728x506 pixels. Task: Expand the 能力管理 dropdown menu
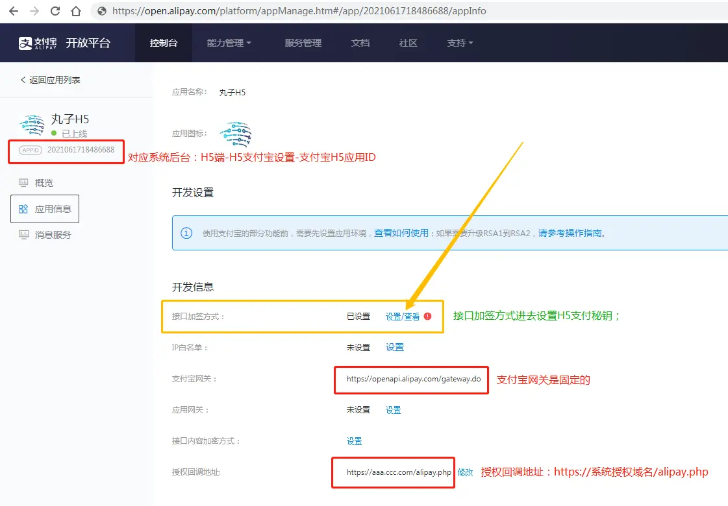coord(229,43)
